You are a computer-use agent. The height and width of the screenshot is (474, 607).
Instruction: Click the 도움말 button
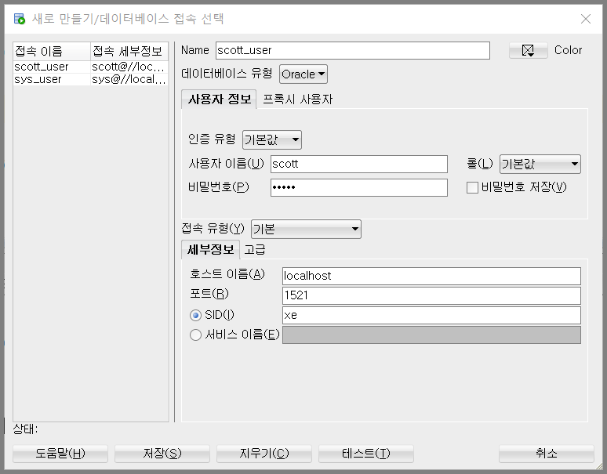[x=60, y=453]
